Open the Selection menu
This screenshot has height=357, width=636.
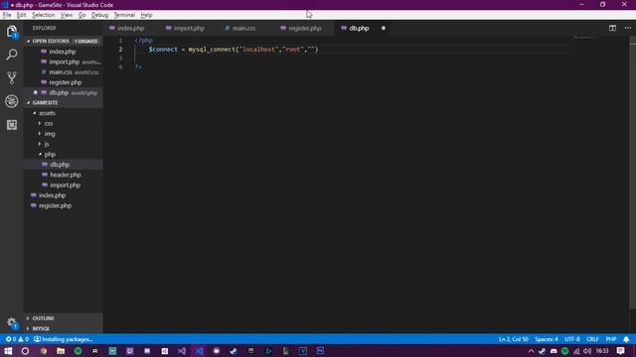pyautogui.click(x=43, y=15)
